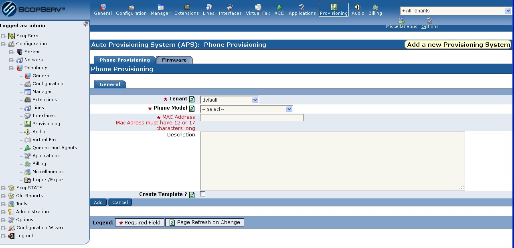Click the Cancel button
The height and width of the screenshot is (248, 514).
120,202
